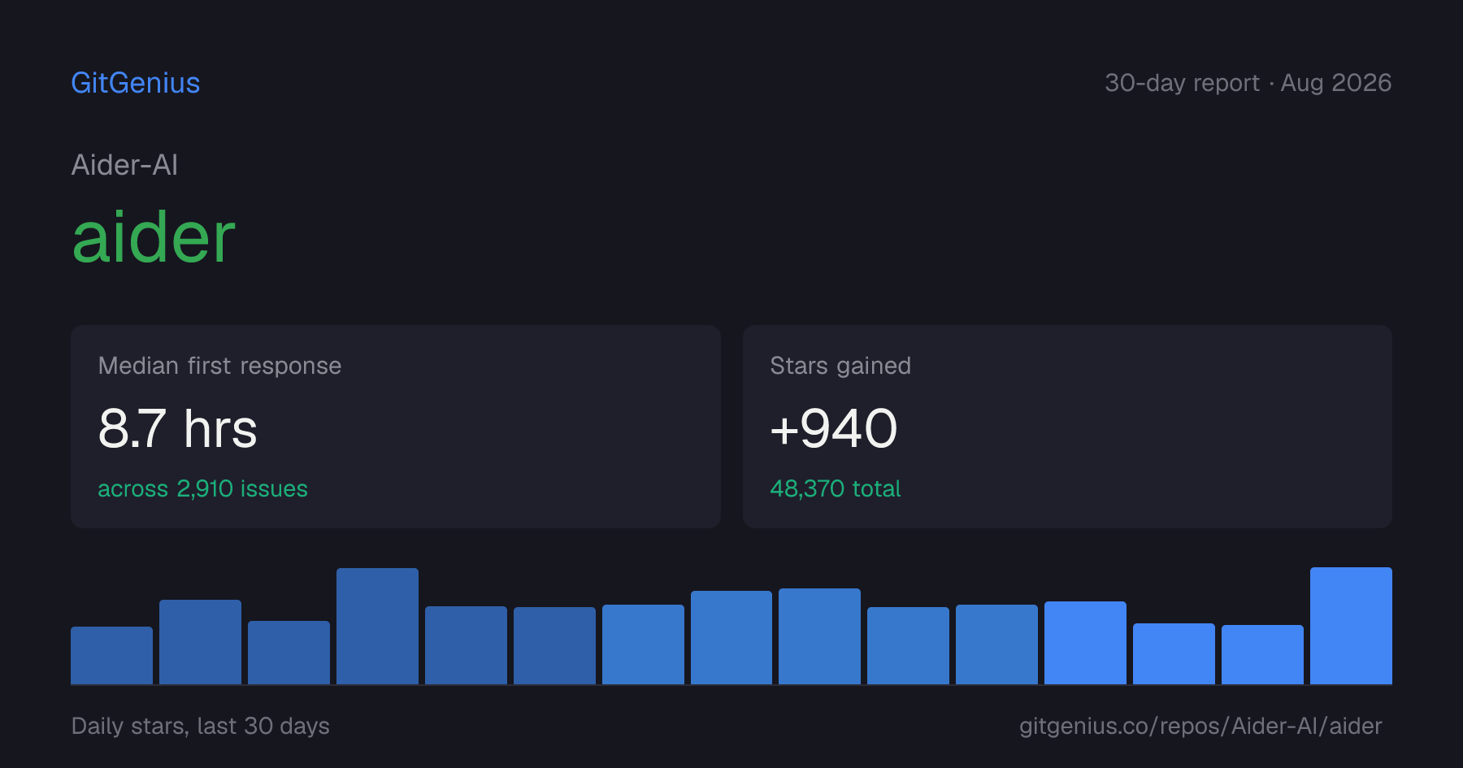
Task: Select the "+940" stars value
Action: click(x=833, y=428)
